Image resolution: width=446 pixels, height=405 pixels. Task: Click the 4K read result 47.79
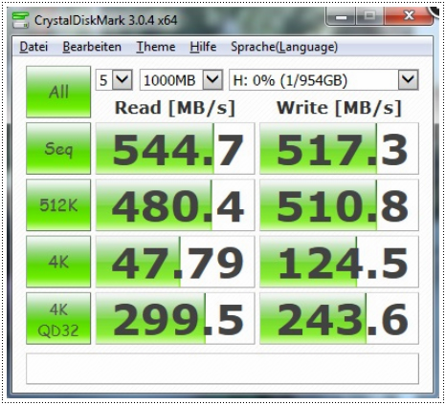tap(175, 262)
